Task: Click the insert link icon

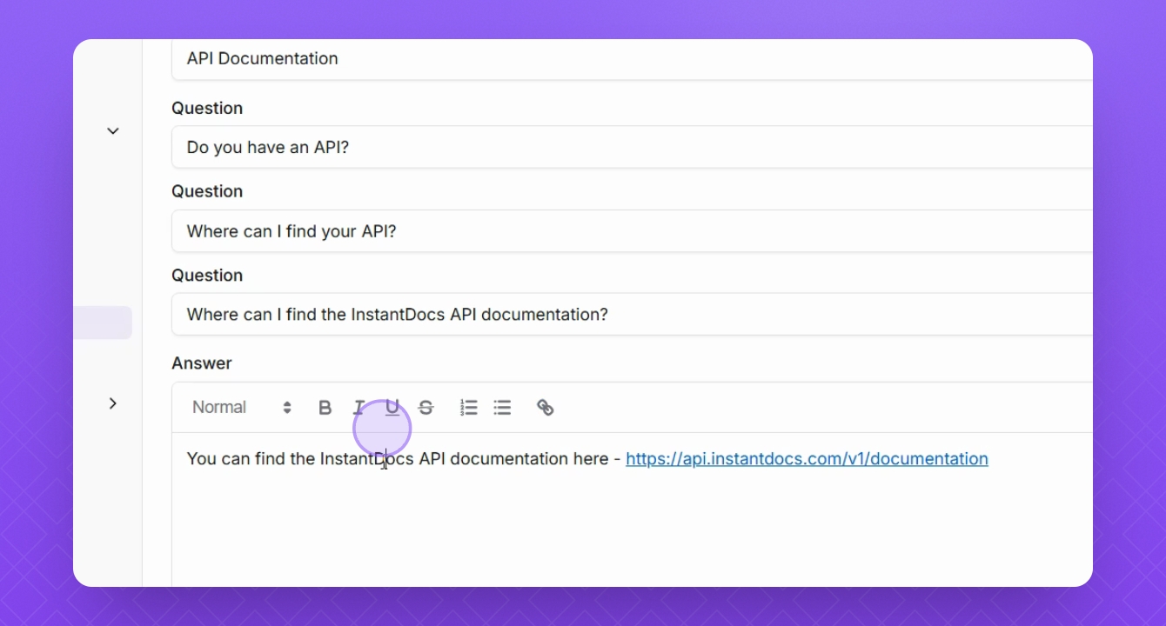Action: [546, 407]
